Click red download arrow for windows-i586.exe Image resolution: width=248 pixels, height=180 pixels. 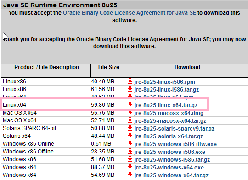tap(130, 151)
